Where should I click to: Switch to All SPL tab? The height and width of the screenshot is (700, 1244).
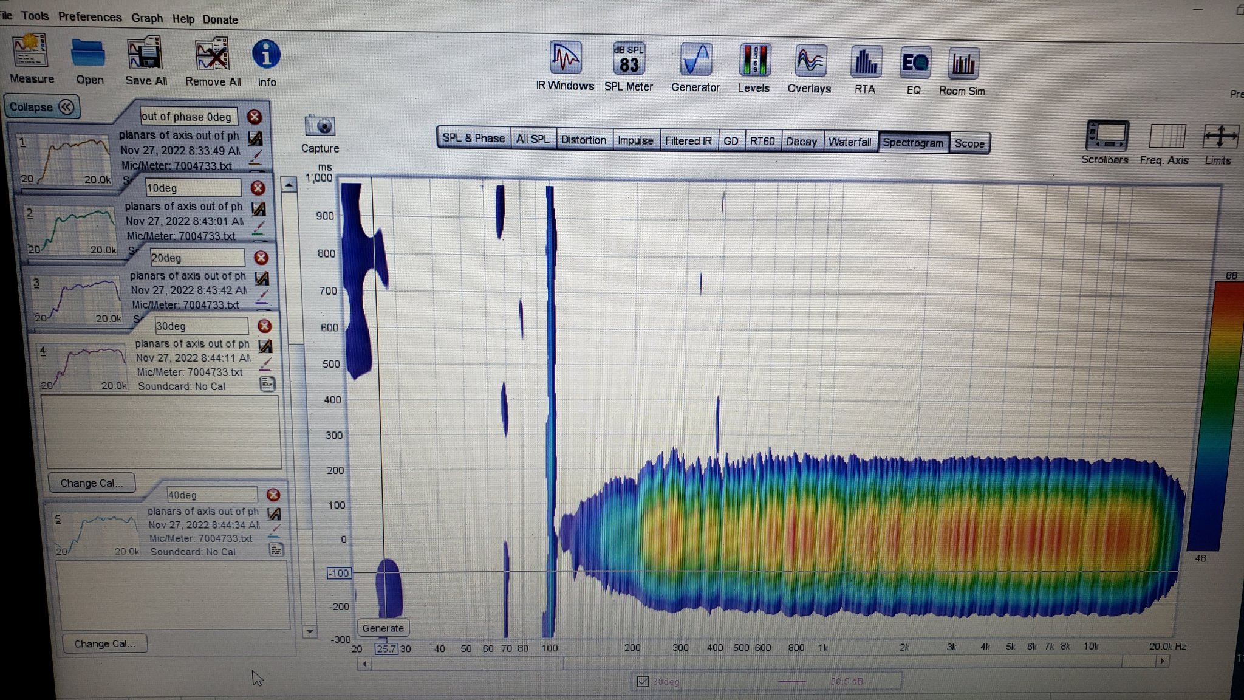532,139
